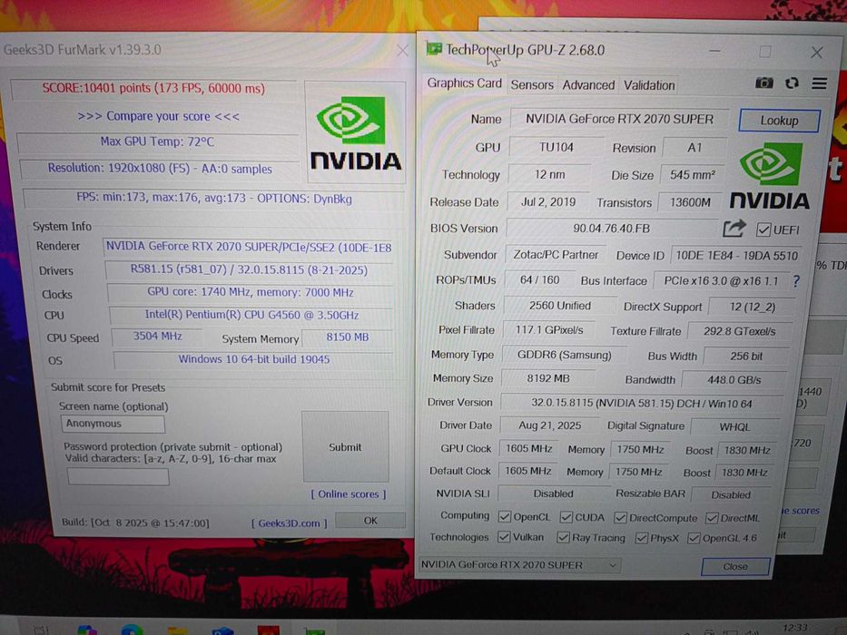
Task: Click the Windows 10 64-bit build 19045 value
Action: (254, 359)
